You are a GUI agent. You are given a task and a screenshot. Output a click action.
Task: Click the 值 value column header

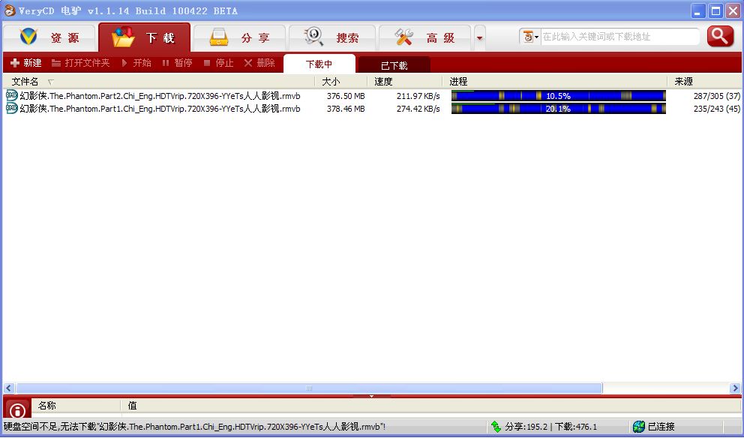point(430,406)
